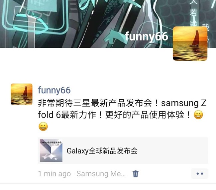Open the Galaxy全球新品发布会 link title
The height and width of the screenshot is (190, 216).
tap(102, 151)
